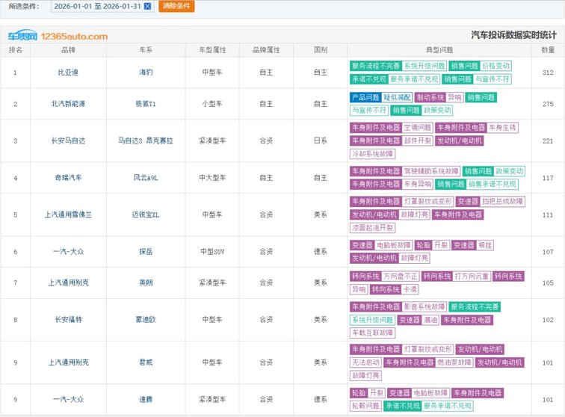Select the 产品问题 tag for 极狐T1
Screen dimensions: 565x417
365,97
